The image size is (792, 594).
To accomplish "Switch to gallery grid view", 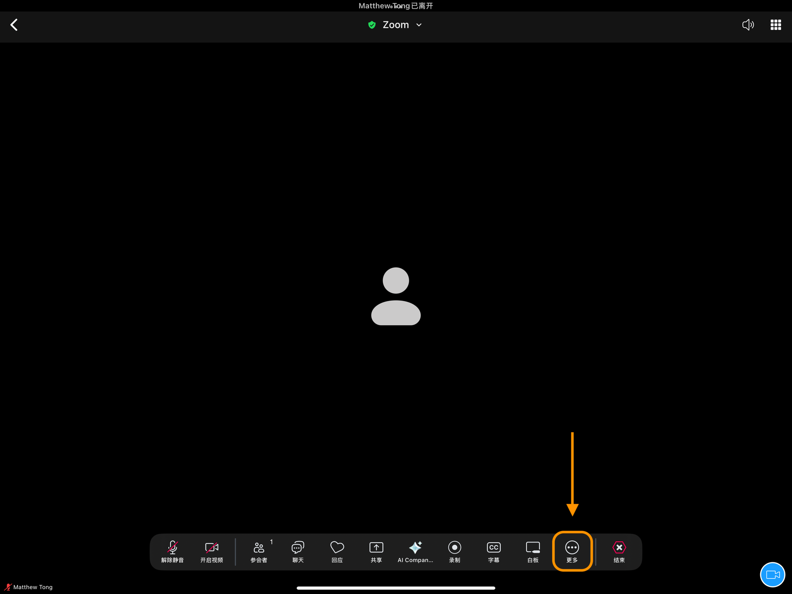I will pos(776,25).
